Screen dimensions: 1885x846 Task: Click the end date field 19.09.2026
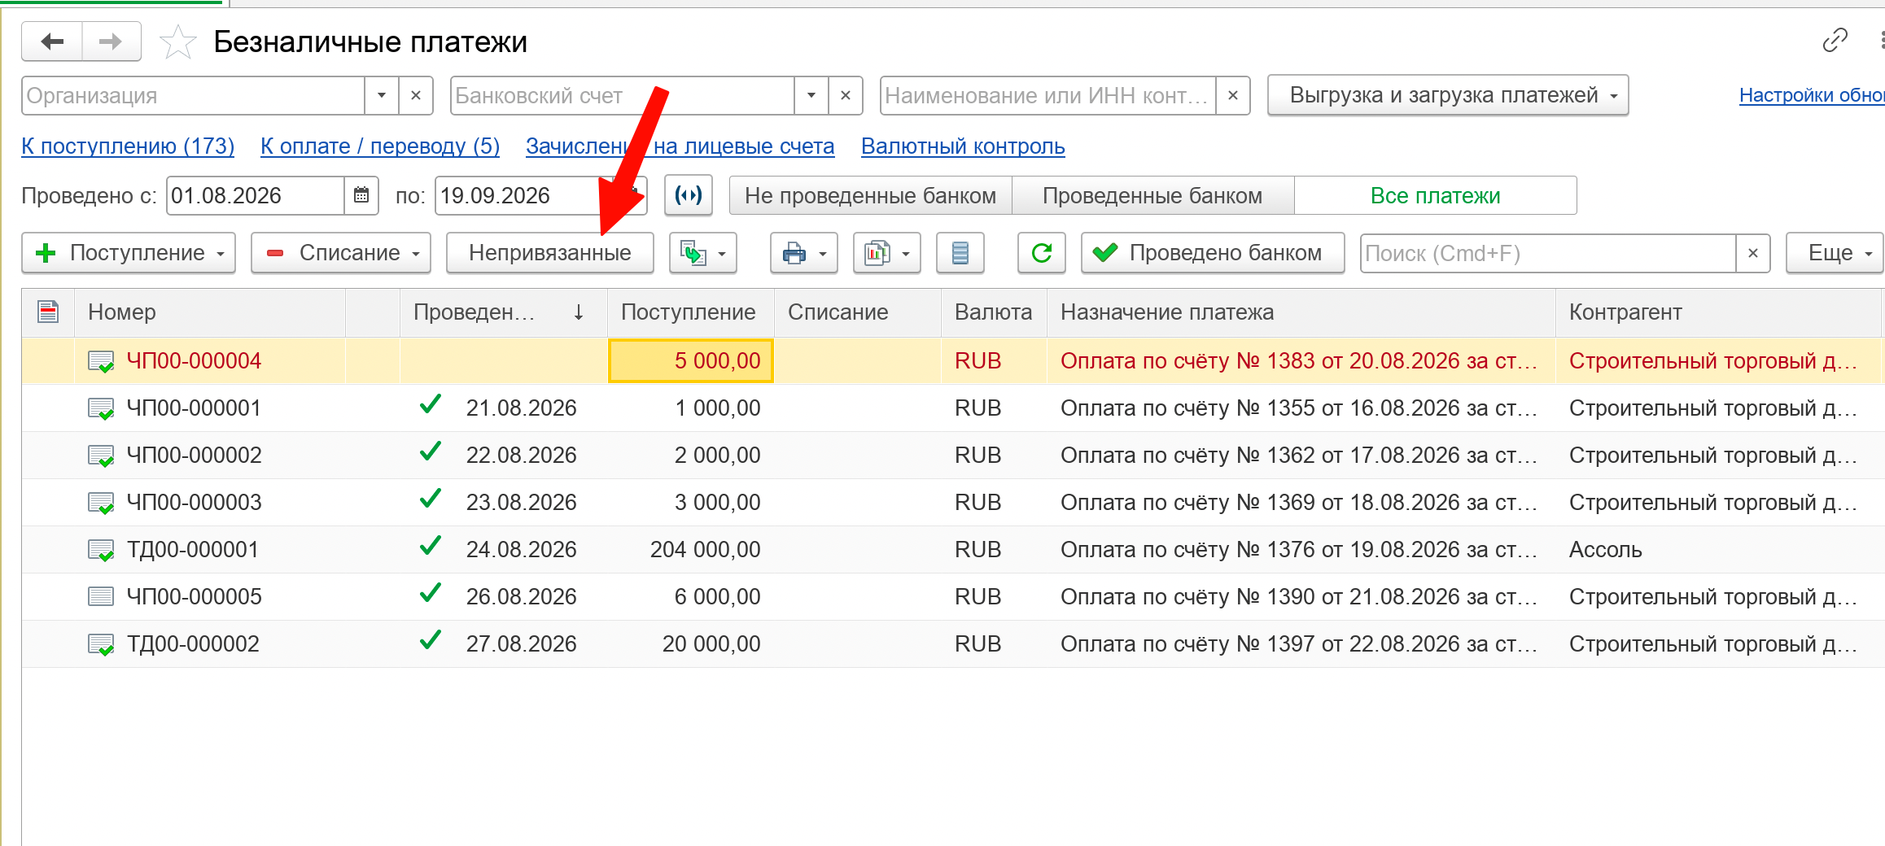point(525,196)
